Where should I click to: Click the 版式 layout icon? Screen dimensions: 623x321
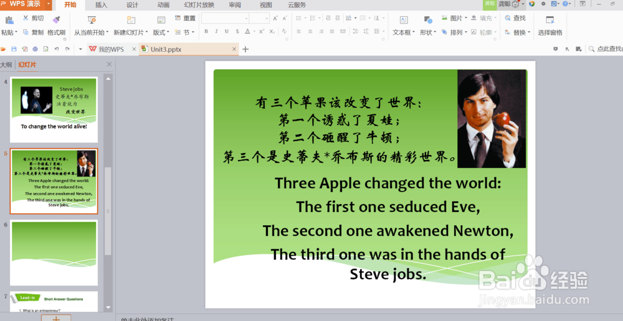[161, 20]
